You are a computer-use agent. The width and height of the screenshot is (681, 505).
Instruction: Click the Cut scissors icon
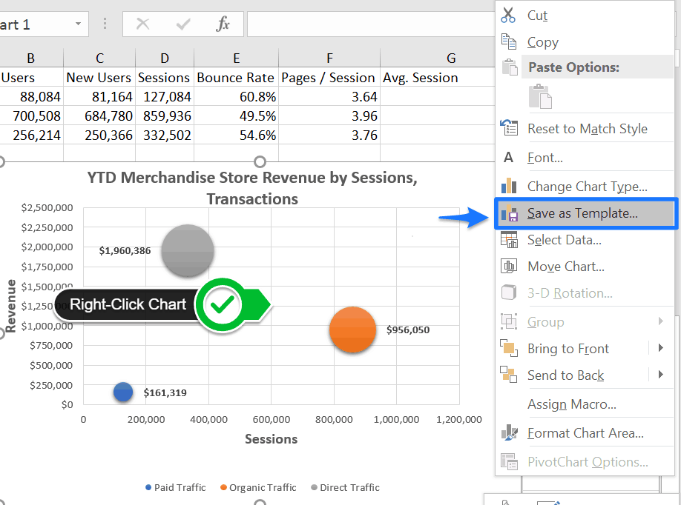click(507, 15)
